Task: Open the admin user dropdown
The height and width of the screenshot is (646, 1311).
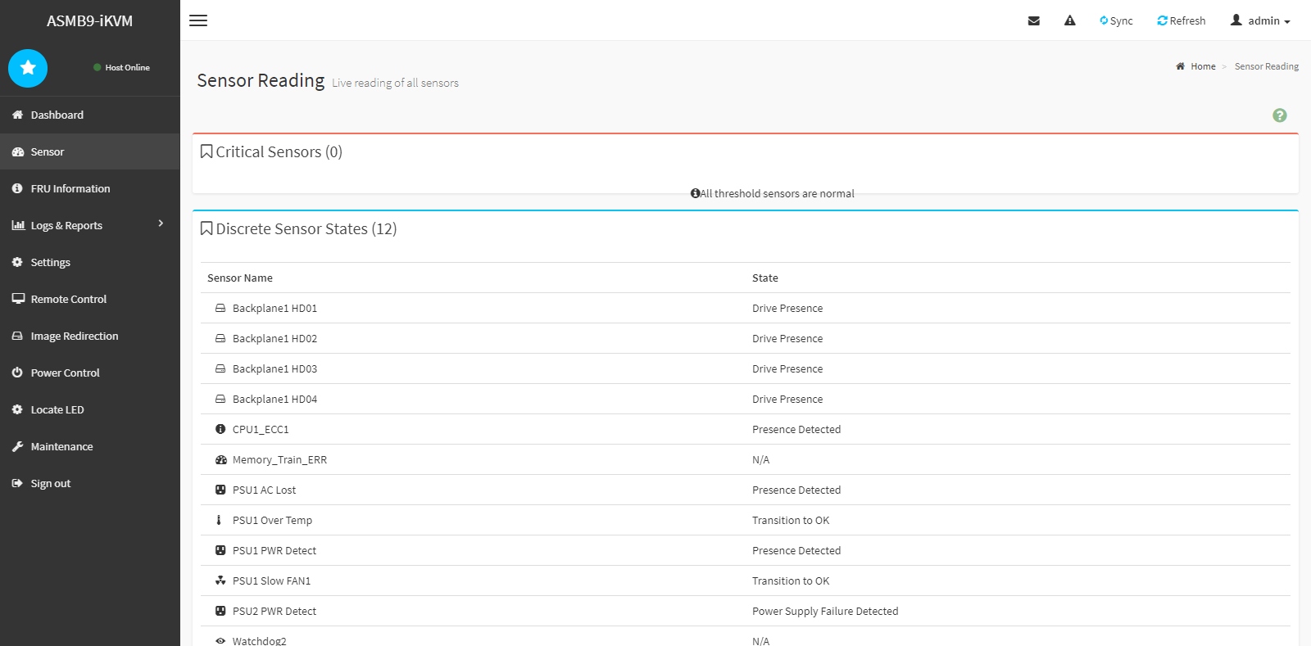Action: [x=1260, y=20]
